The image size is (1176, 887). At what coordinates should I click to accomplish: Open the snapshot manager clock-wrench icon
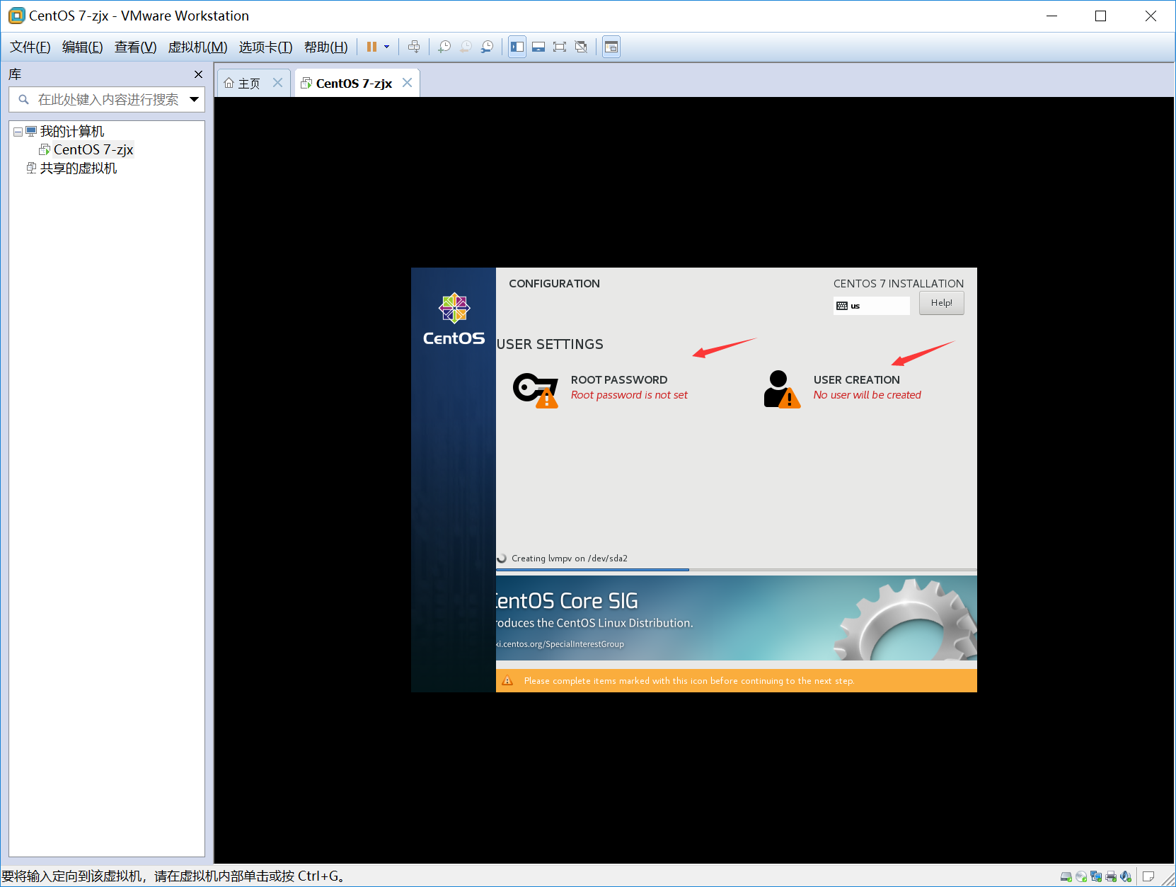click(x=487, y=47)
